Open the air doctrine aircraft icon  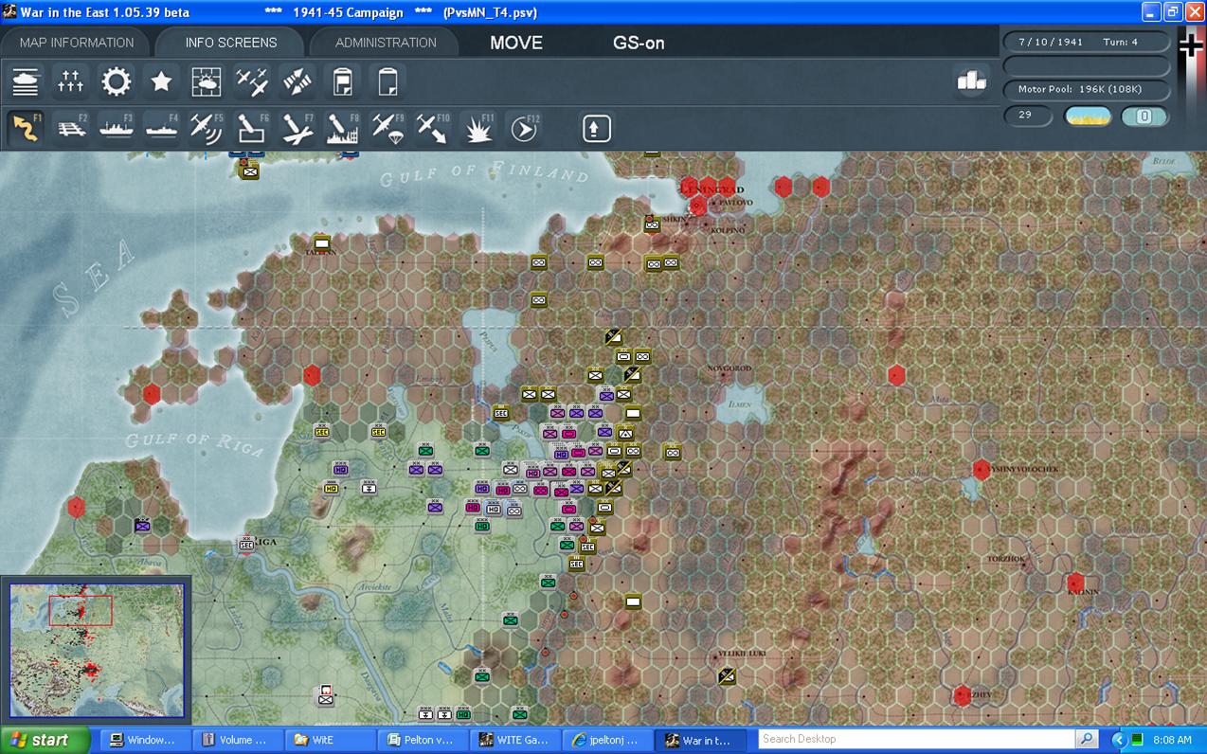[252, 82]
